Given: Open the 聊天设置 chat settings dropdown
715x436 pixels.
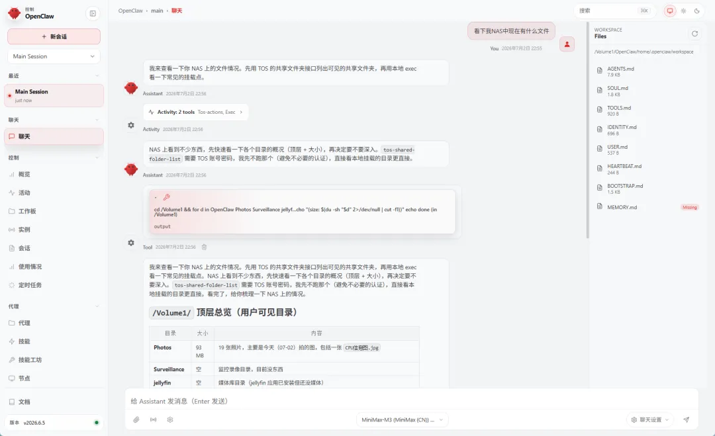Looking at the screenshot, I should [650, 419].
